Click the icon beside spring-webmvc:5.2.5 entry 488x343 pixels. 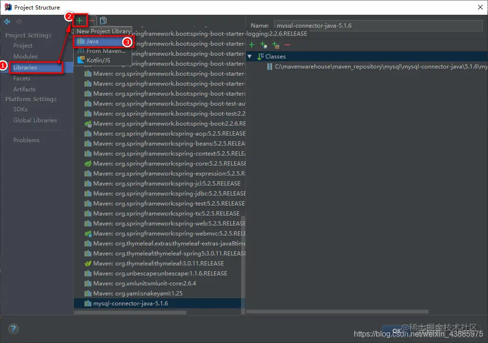tap(88, 234)
